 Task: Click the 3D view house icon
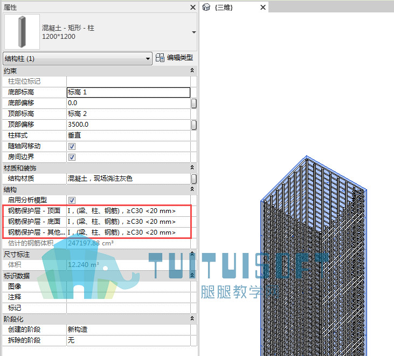pyautogui.click(x=206, y=8)
